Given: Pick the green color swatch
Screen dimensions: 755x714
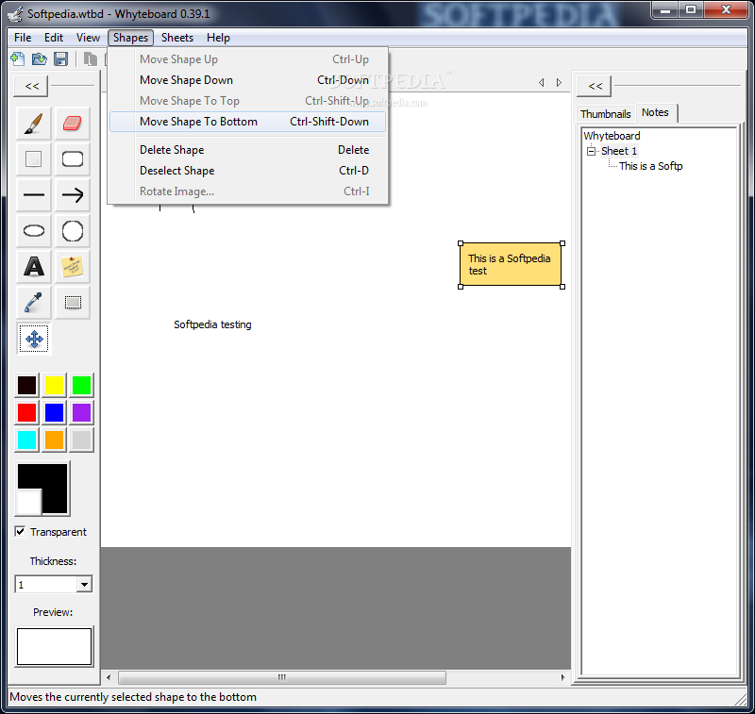Looking at the screenshot, I should pos(81,386).
